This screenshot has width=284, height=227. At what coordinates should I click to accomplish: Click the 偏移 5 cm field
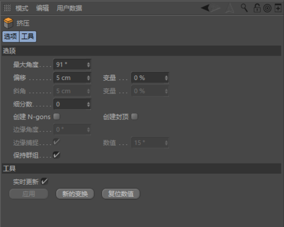[x=72, y=78]
